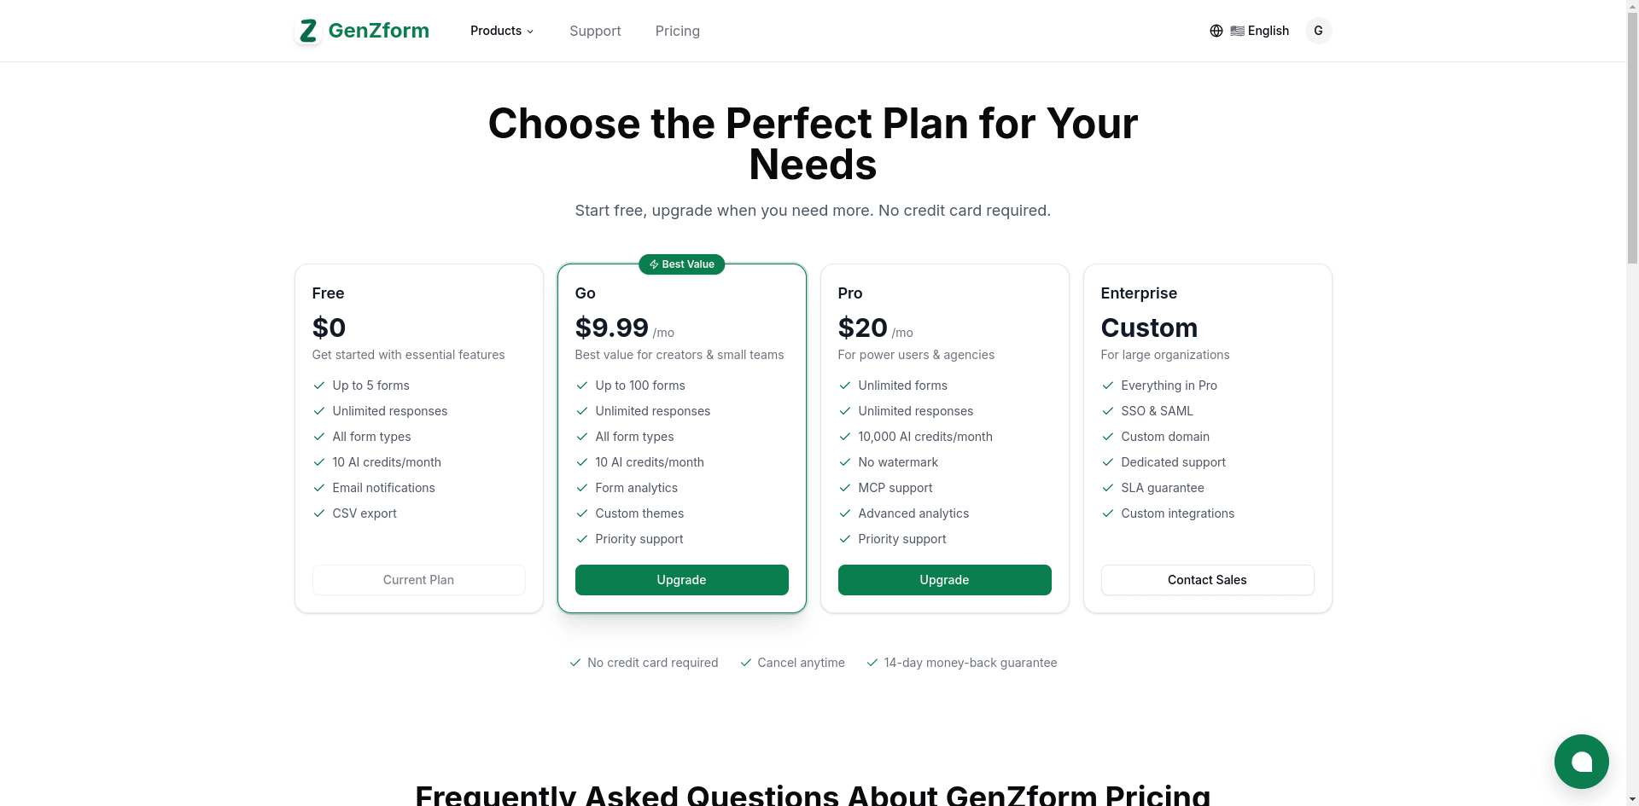The width and height of the screenshot is (1639, 806).
Task: Open the chat bubble in the bottom corner
Action: tap(1581, 762)
